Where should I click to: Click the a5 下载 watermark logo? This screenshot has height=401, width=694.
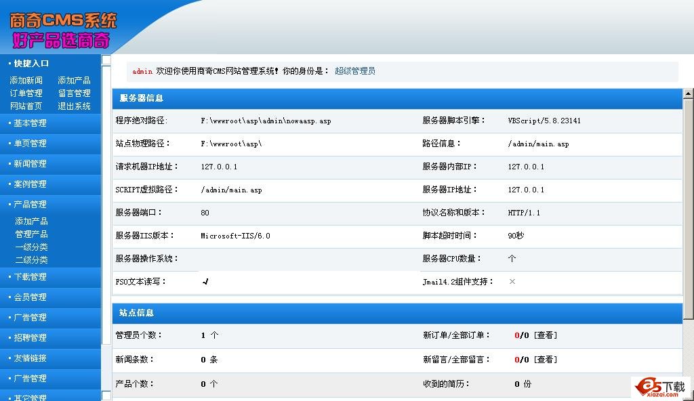(x=660, y=386)
